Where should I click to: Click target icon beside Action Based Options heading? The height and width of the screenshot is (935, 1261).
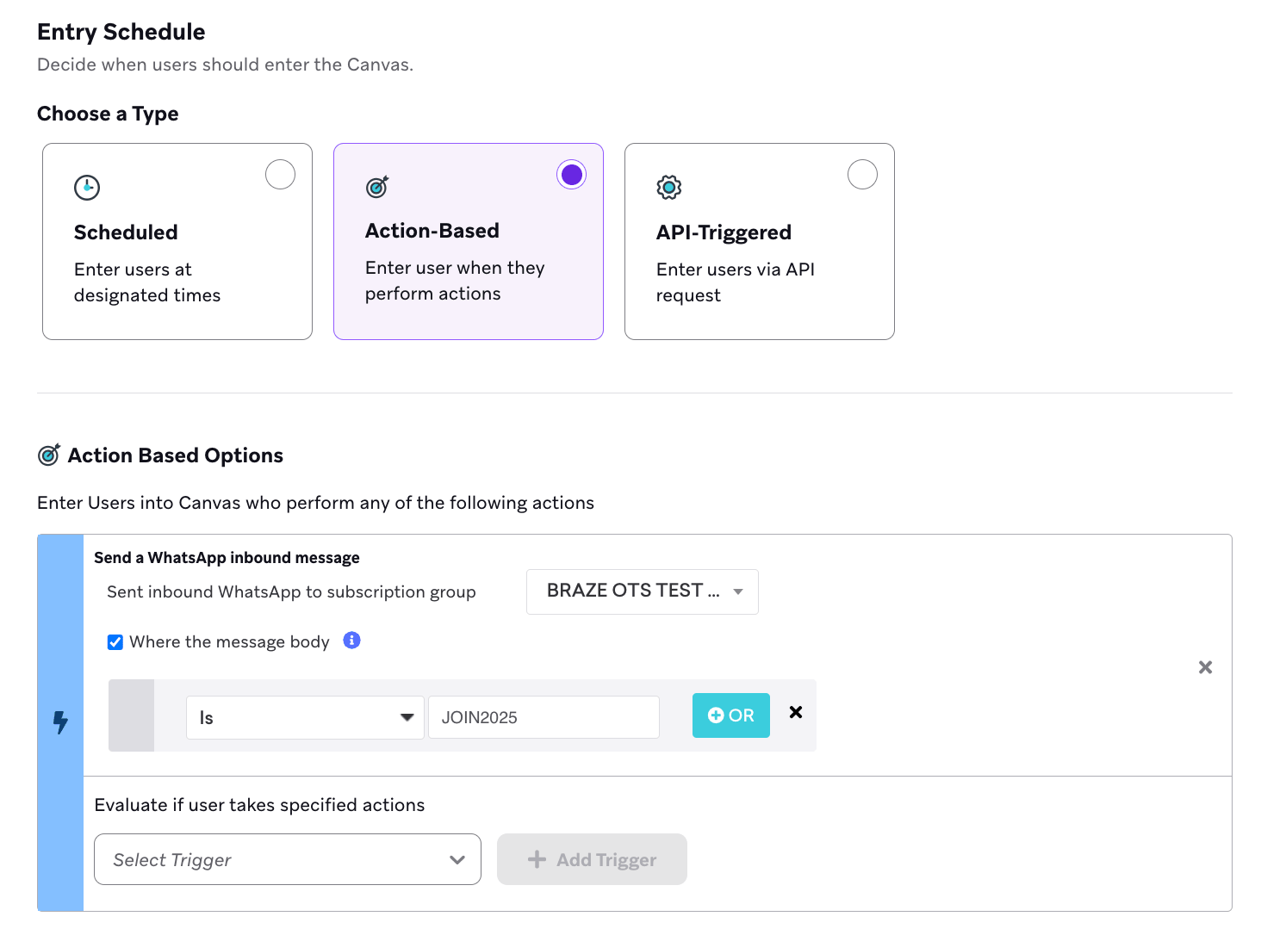[49, 455]
